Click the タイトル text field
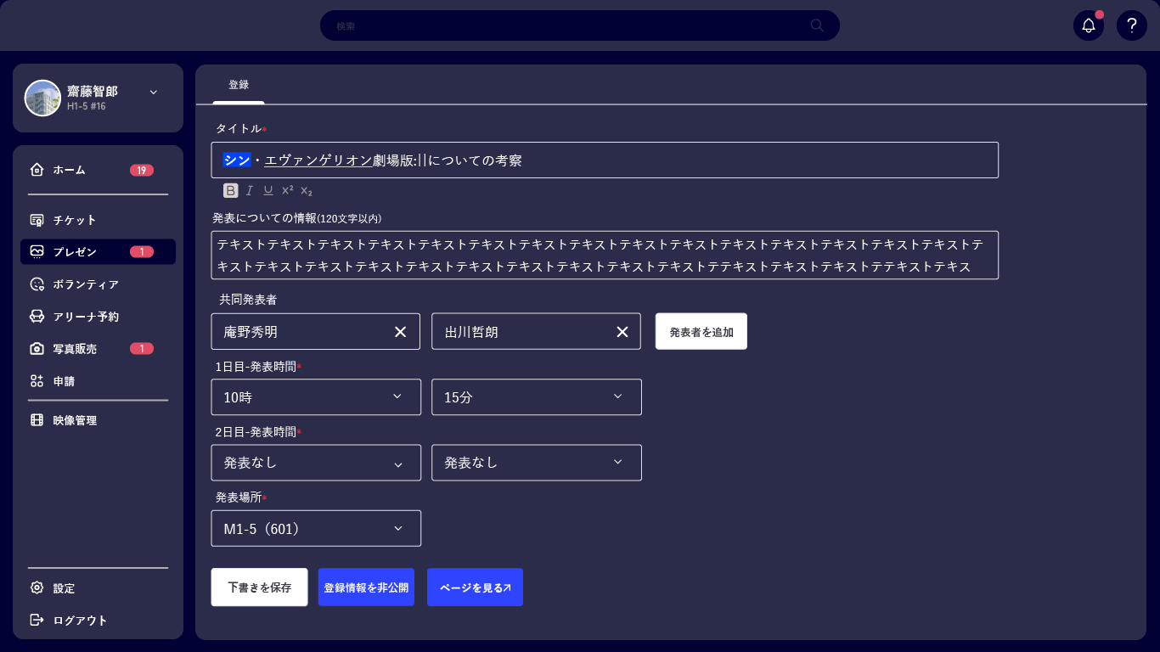The height and width of the screenshot is (652, 1160). pyautogui.click(x=605, y=160)
